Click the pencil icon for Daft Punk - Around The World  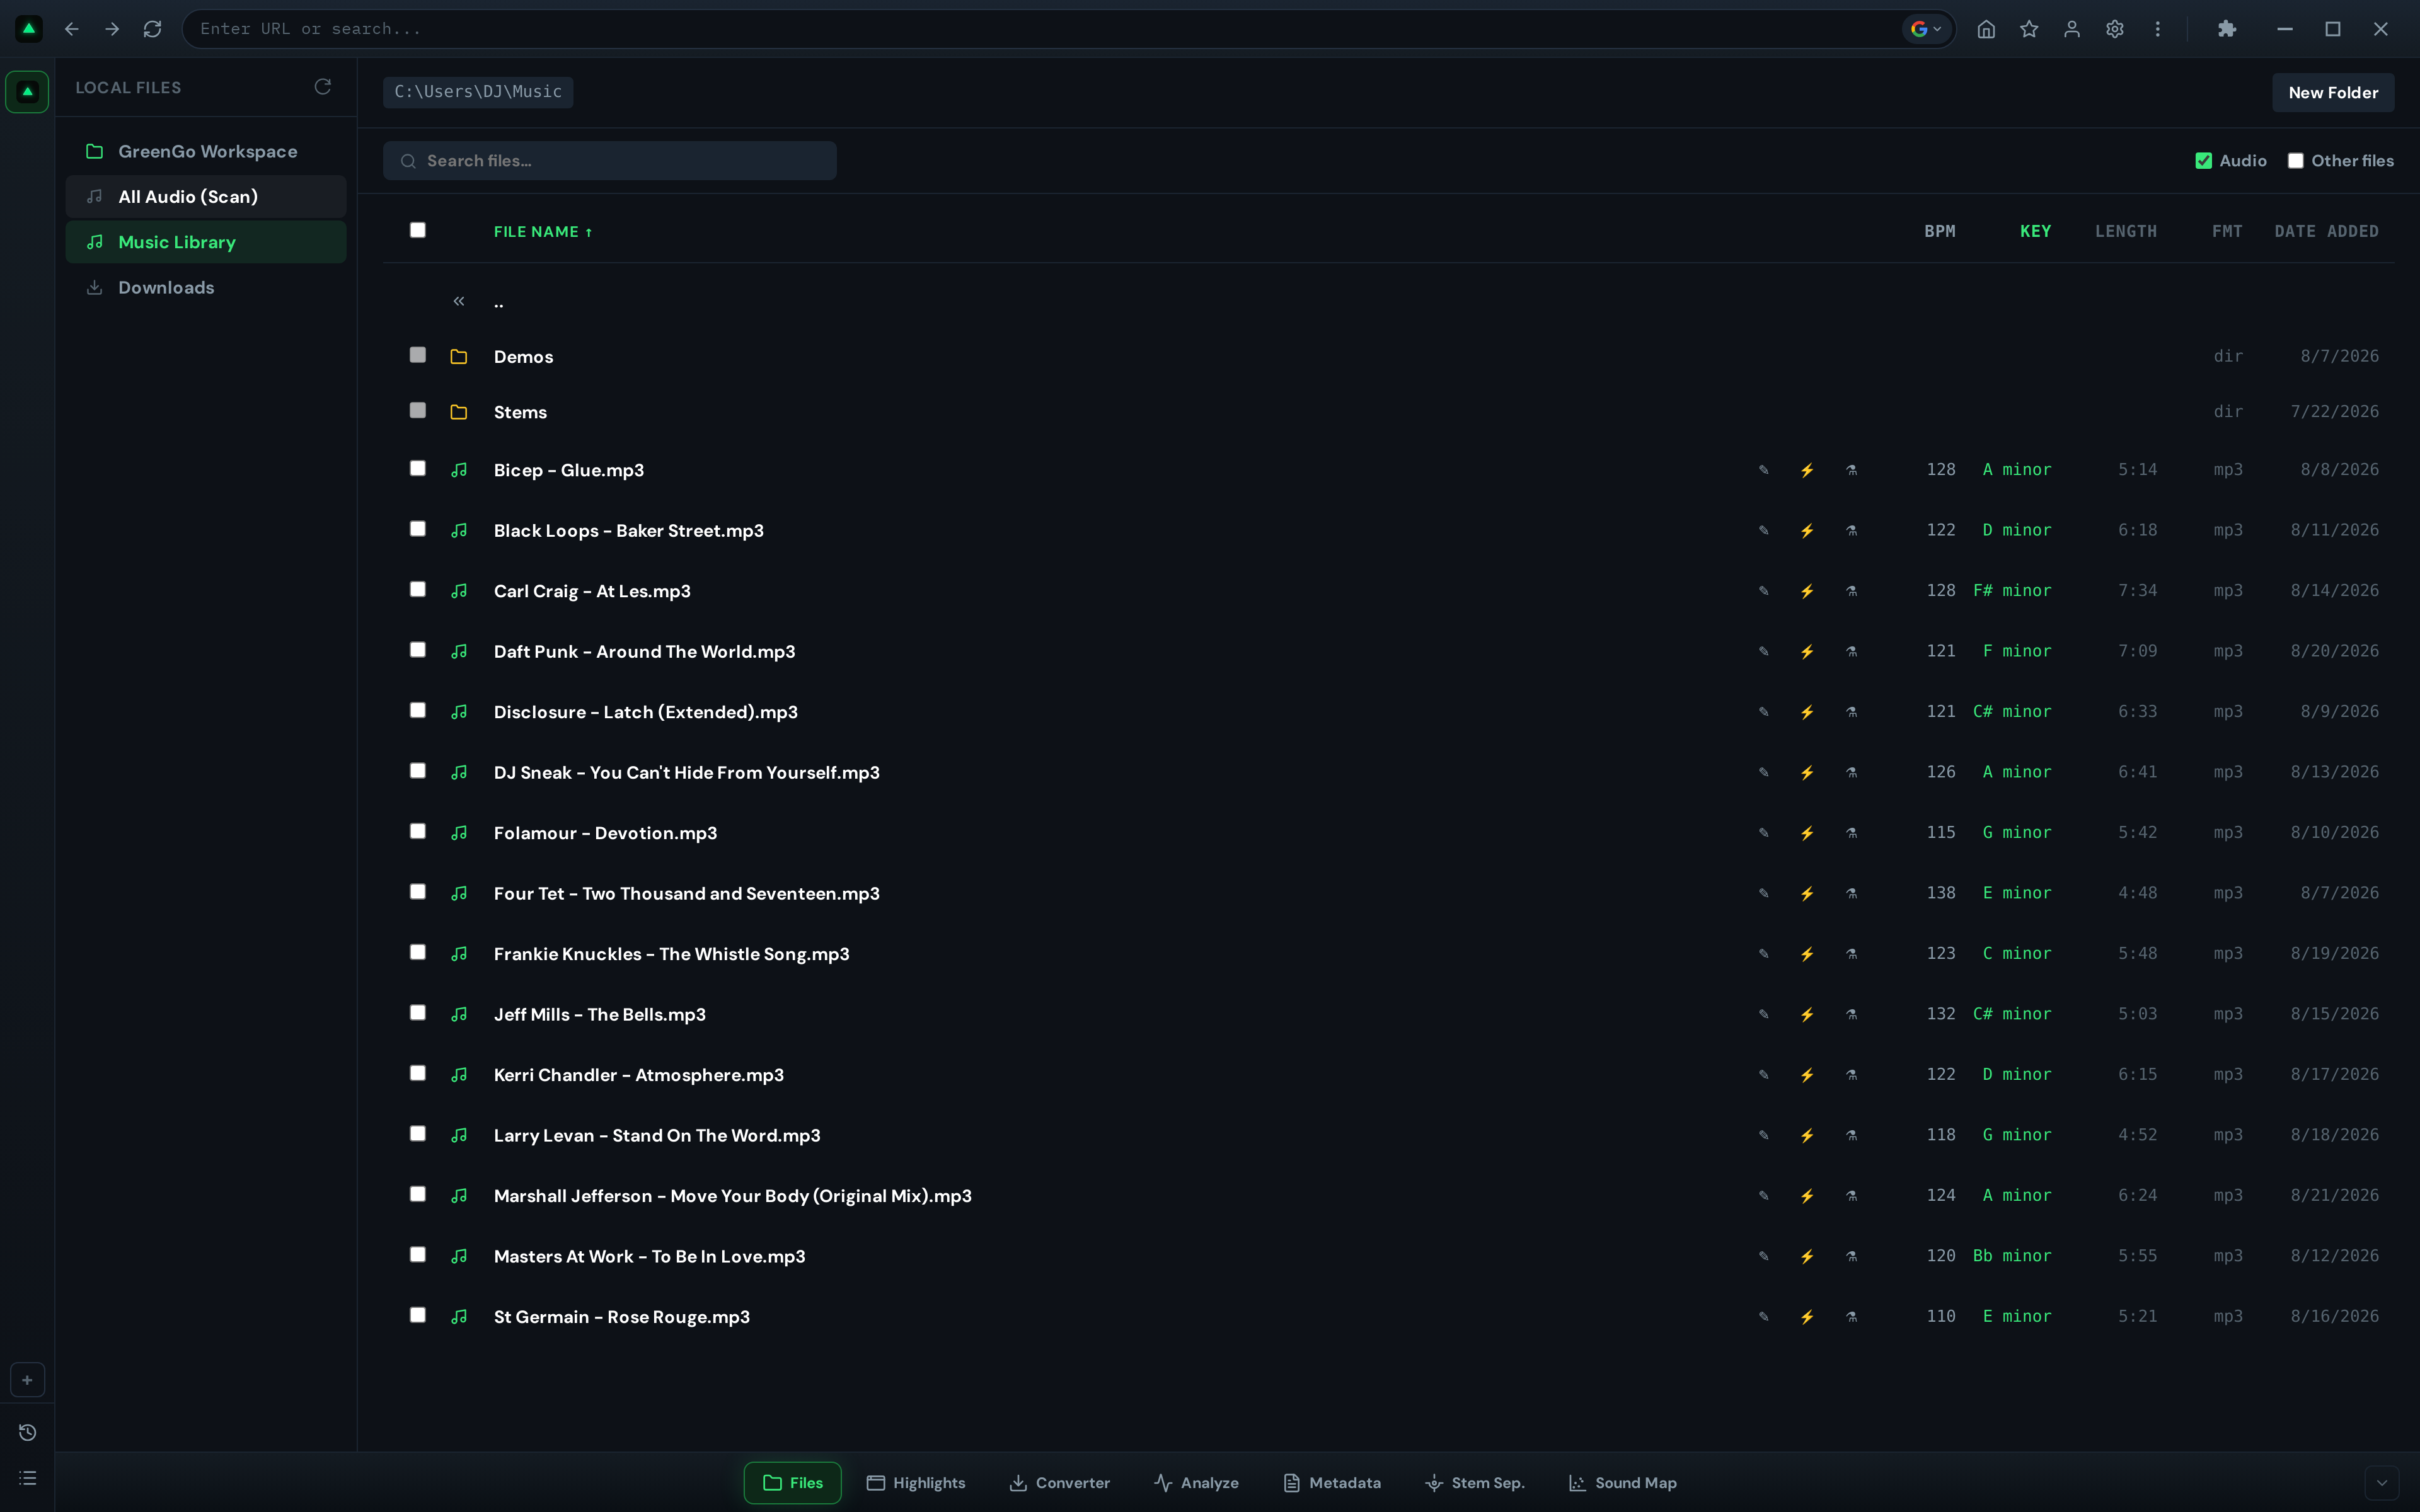(x=1764, y=652)
